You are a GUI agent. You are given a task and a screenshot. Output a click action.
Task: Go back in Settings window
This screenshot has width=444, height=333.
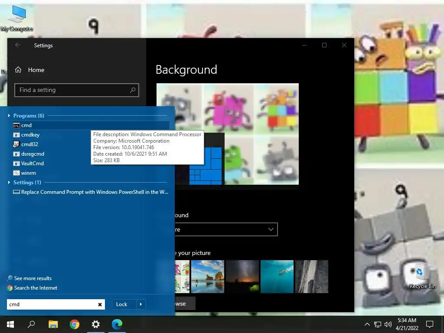coord(18,45)
